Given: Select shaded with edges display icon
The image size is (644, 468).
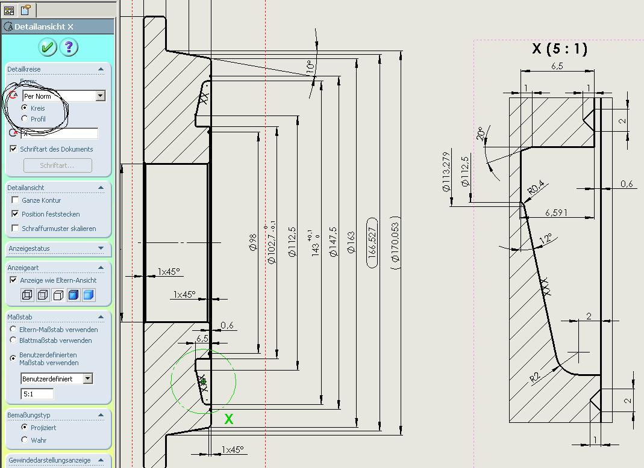Looking at the screenshot, I should pos(73,295).
